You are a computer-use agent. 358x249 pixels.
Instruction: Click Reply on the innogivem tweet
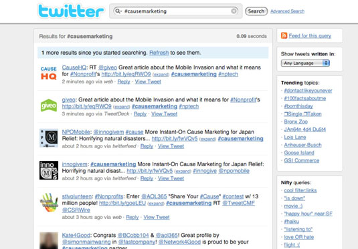147,178
